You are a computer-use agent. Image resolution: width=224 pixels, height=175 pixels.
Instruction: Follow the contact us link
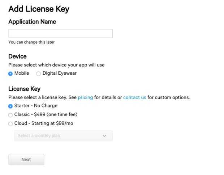134,97
